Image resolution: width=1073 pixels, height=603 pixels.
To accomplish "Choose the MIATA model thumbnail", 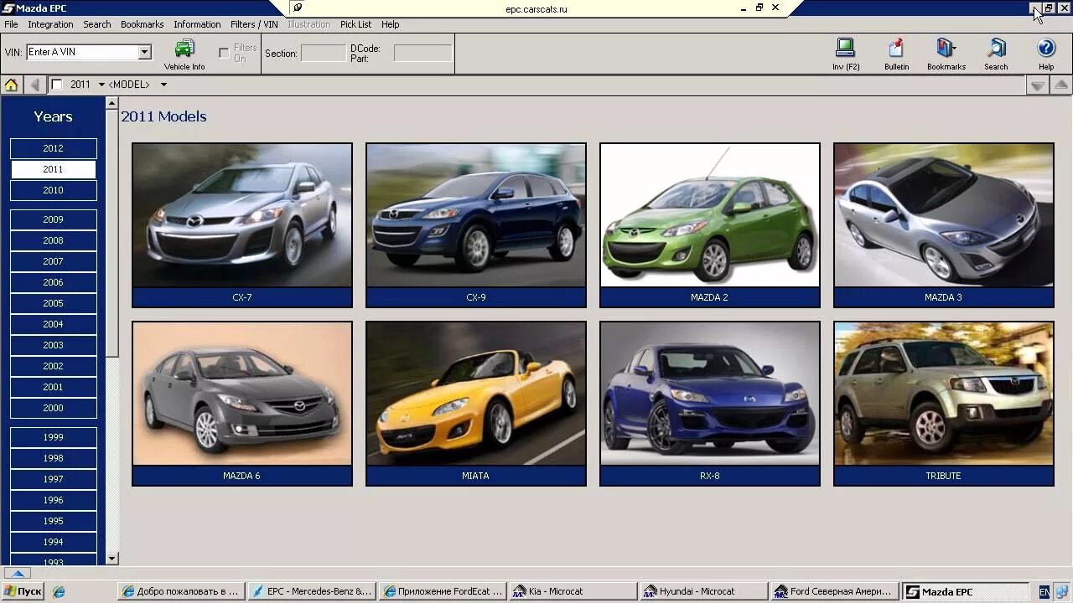I will coord(476,404).
